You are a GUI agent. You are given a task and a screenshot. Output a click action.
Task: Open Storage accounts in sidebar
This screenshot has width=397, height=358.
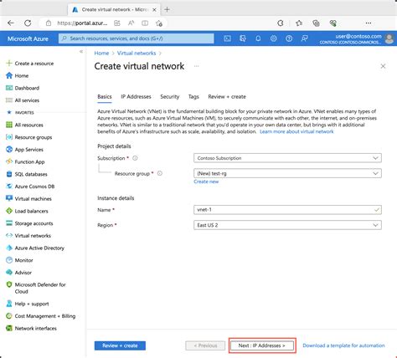click(x=29, y=223)
